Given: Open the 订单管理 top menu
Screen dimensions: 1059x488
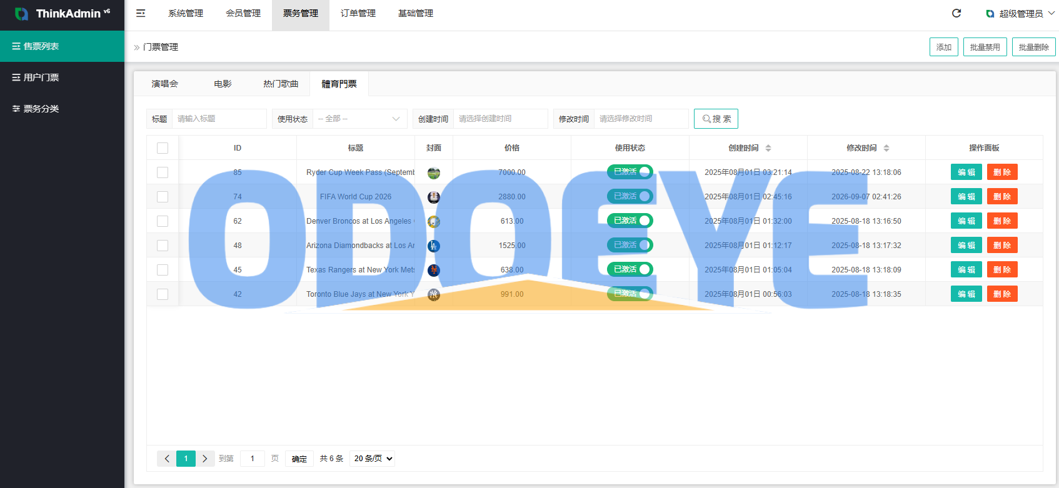Looking at the screenshot, I should tap(358, 13).
